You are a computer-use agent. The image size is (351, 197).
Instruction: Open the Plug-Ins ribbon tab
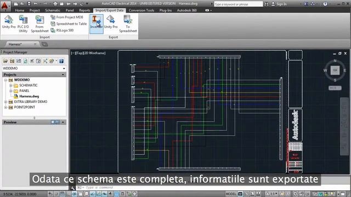point(166,10)
